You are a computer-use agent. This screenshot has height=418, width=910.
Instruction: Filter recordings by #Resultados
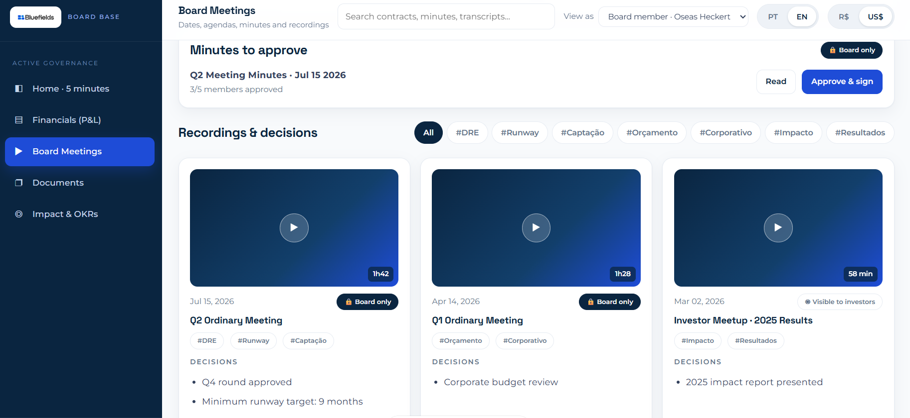pos(860,133)
